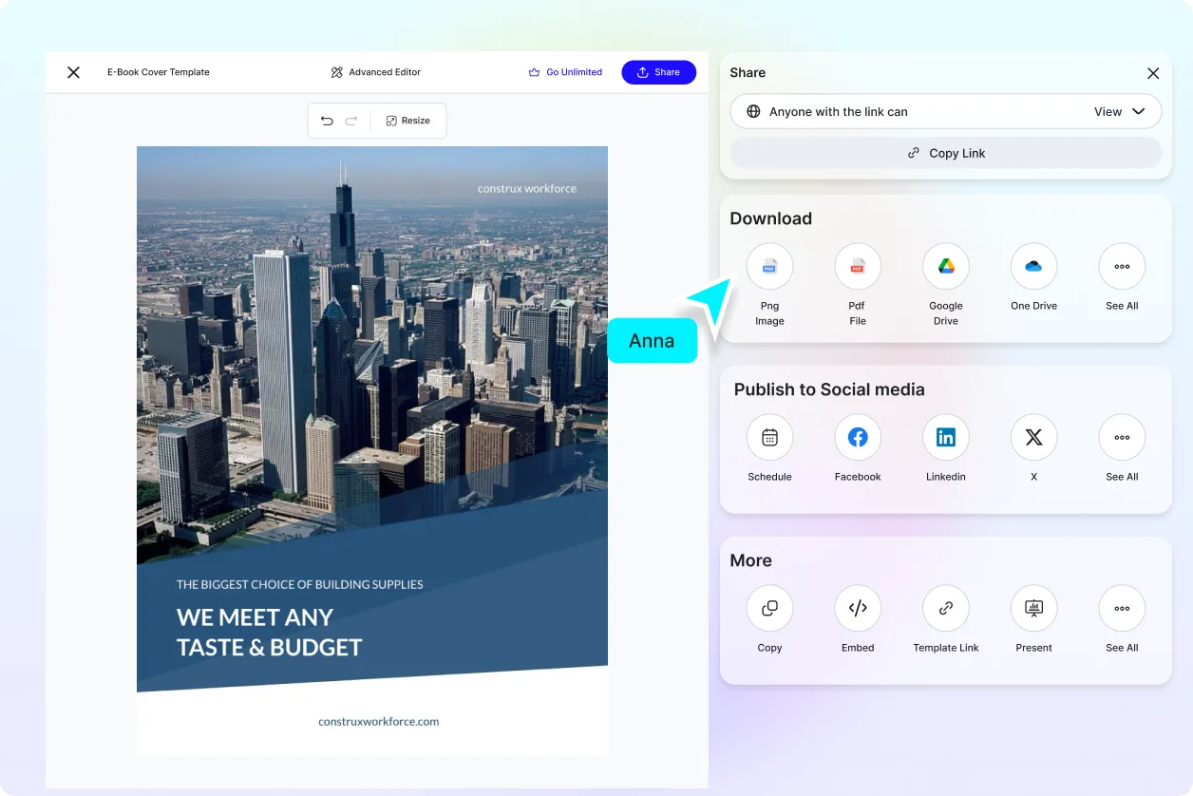Open the Resize menu
Image resolution: width=1193 pixels, height=796 pixels.
click(x=408, y=121)
